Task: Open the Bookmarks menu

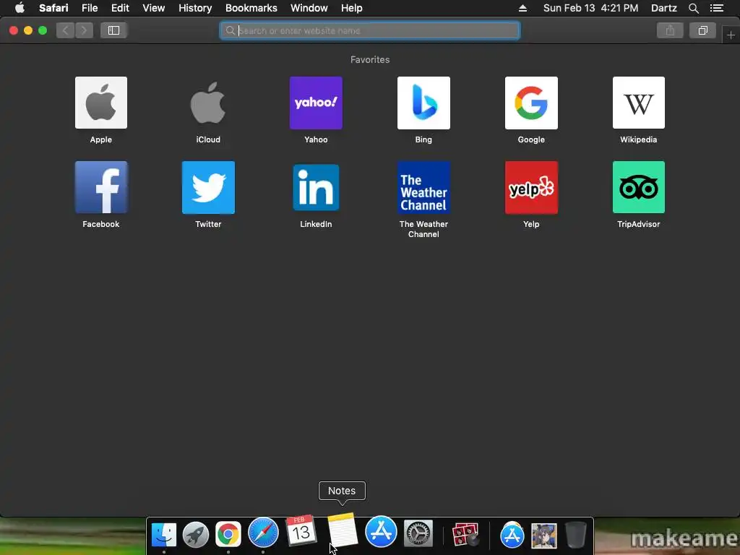Action: [x=251, y=8]
